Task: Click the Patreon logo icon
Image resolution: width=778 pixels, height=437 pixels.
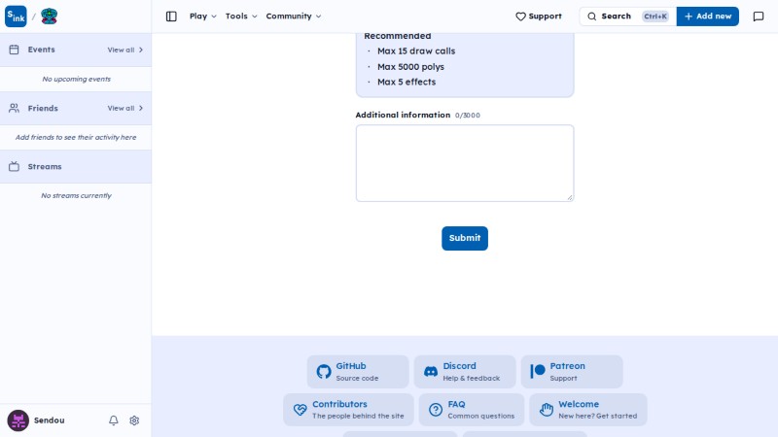Action: click(x=538, y=372)
